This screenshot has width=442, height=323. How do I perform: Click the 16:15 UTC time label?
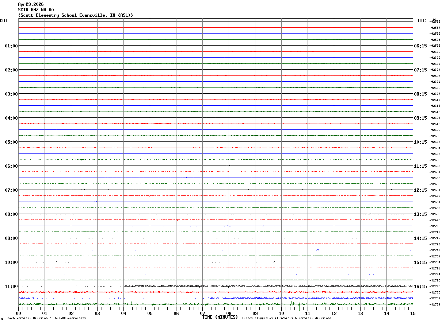[x=420, y=287]
